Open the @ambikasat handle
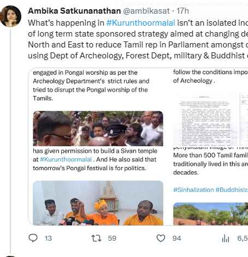This screenshot has height=257, width=248. (x=146, y=11)
